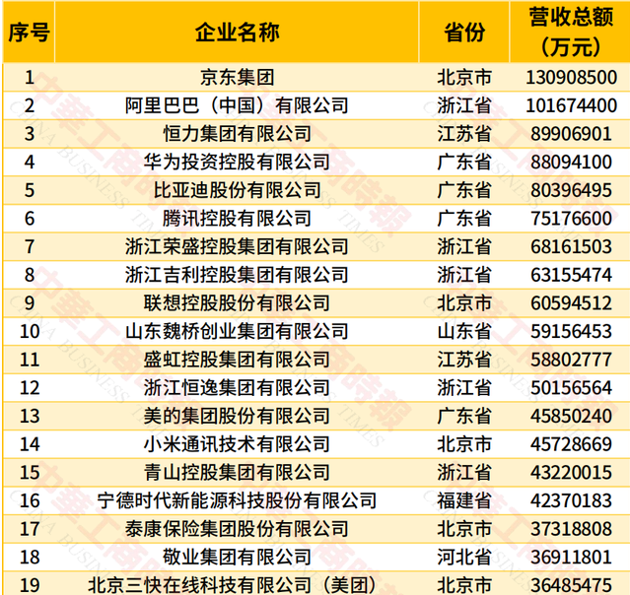Click rank number 7

tap(30, 246)
